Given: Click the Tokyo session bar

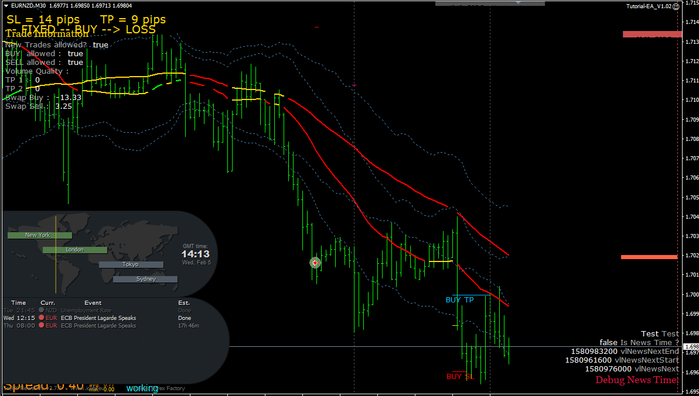Looking at the screenshot, I should coord(131,264).
